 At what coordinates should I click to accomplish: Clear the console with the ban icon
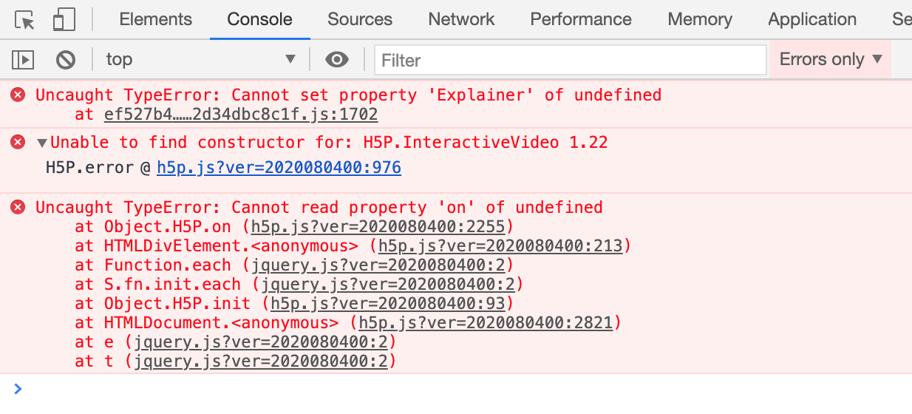click(x=66, y=60)
